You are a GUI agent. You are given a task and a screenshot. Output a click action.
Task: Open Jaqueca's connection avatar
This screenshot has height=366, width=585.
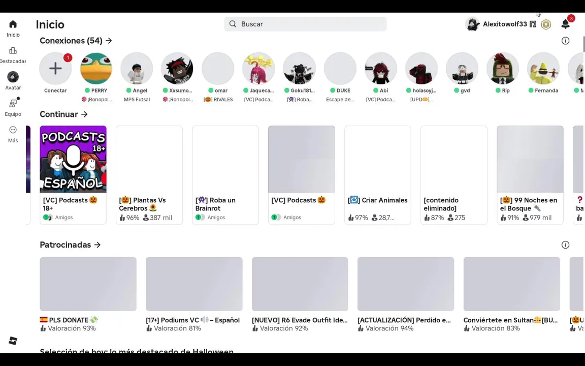[258, 68]
